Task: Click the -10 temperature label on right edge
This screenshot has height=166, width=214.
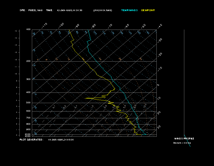Action: pyautogui.click(x=160, y=69)
